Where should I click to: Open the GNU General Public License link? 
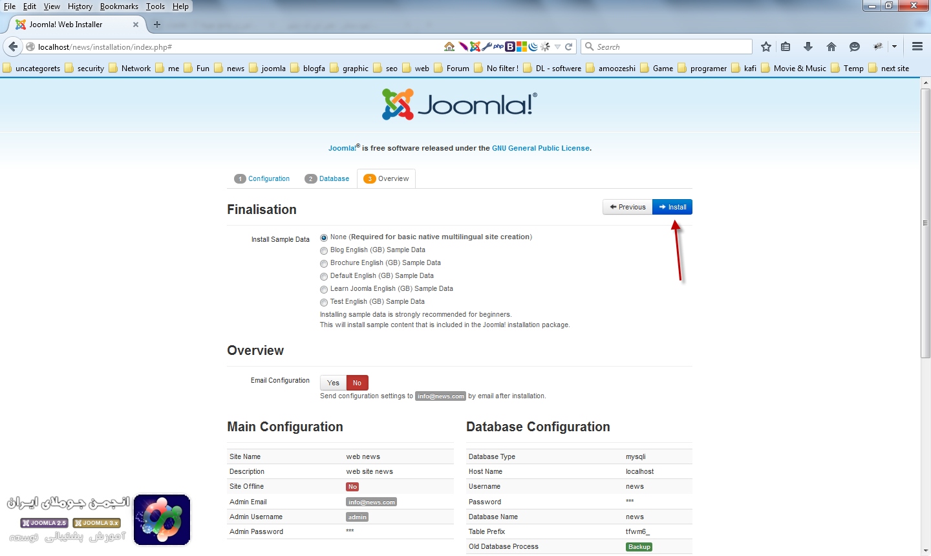pyautogui.click(x=540, y=148)
